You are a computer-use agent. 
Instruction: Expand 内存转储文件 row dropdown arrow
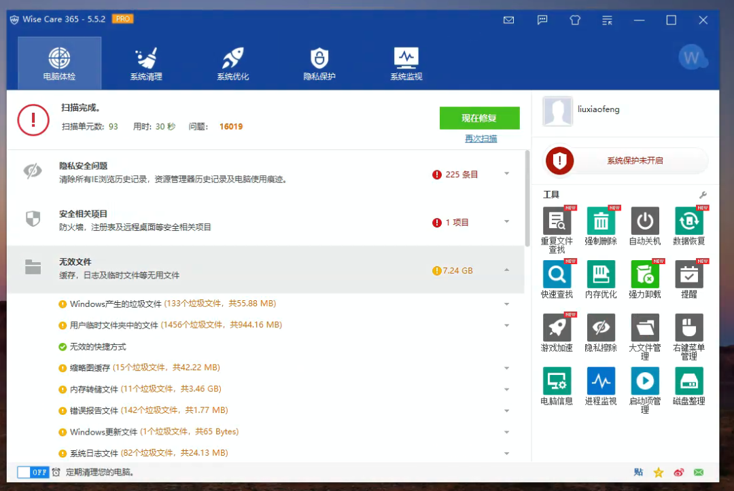point(506,390)
